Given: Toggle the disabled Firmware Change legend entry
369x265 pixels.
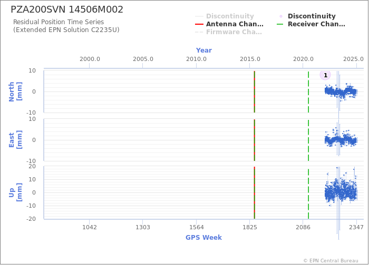Looking at the screenshot, I should click(228, 32).
